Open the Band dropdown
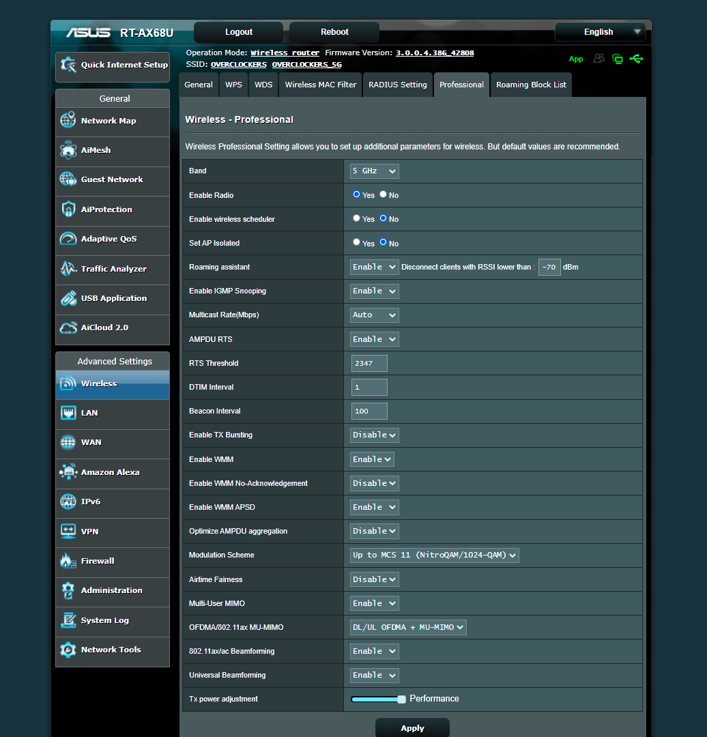Screen dimensions: 707x737 (374, 171)
